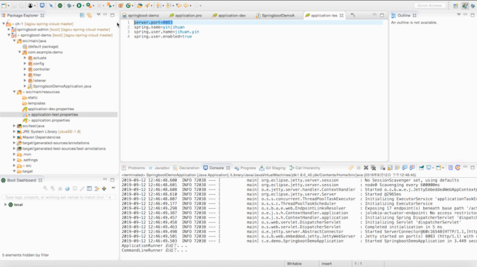The width and height of the screenshot is (477, 267).
Task: Click the green G refresh toolbar icon
Action: (128, 5)
